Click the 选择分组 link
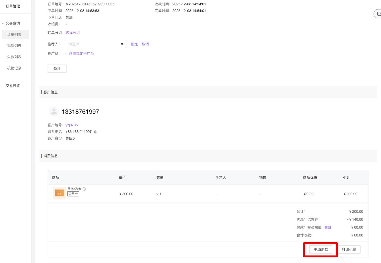Image resolution: width=381 pixels, height=263 pixels. 73,33
